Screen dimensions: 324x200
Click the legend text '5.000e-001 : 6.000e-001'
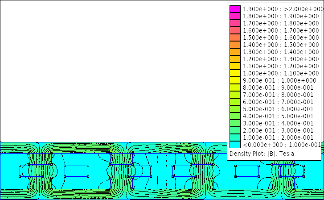(x=278, y=109)
